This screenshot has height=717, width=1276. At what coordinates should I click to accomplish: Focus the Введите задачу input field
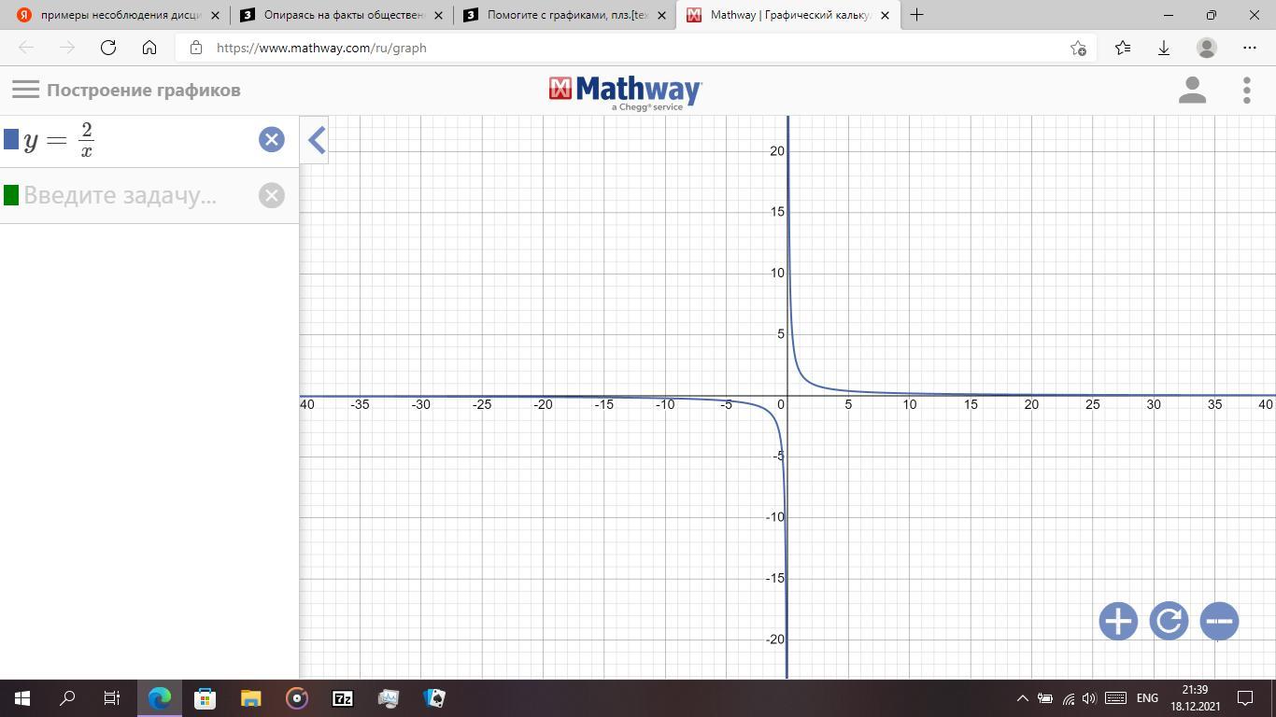[x=131, y=195]
